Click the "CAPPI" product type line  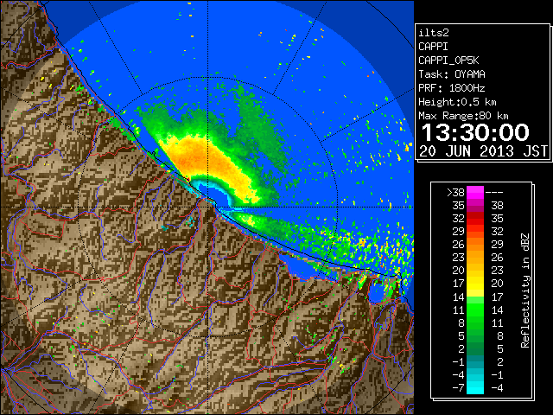point(433,47)
